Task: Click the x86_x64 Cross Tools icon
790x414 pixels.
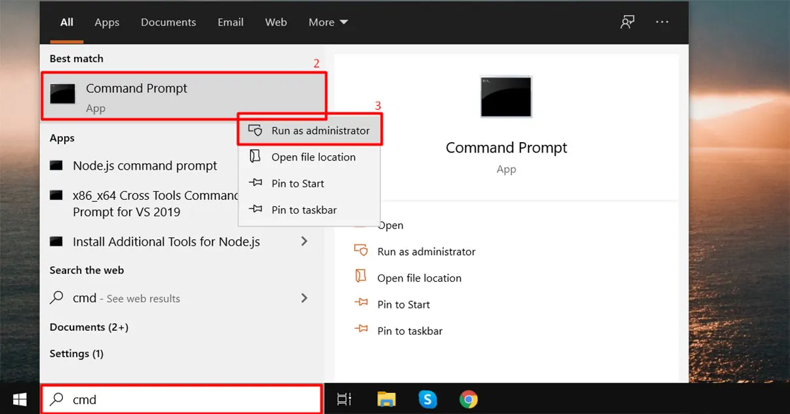Action: (x=56, y=195)
